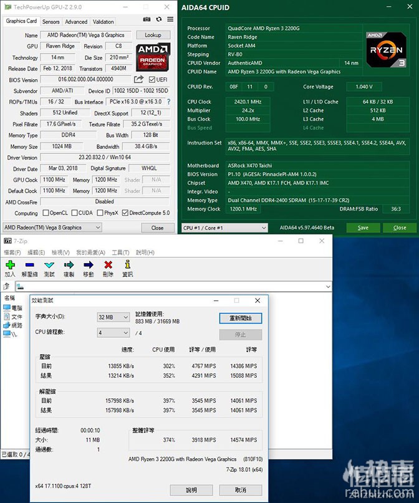Open the 檔案(F) menu in 7-Zip
The width and height of the screenshot is (419, 503).
(x=12, y=252)
